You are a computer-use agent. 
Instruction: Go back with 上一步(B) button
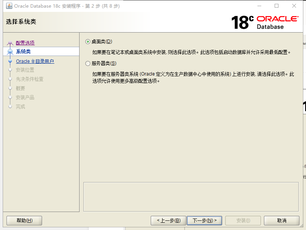(168, 220)
